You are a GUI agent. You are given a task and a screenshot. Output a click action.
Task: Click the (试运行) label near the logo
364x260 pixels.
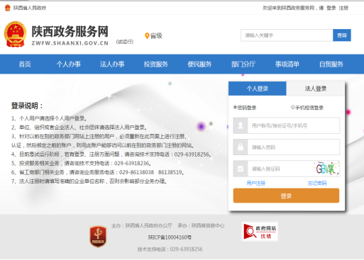tap(125, 42)
